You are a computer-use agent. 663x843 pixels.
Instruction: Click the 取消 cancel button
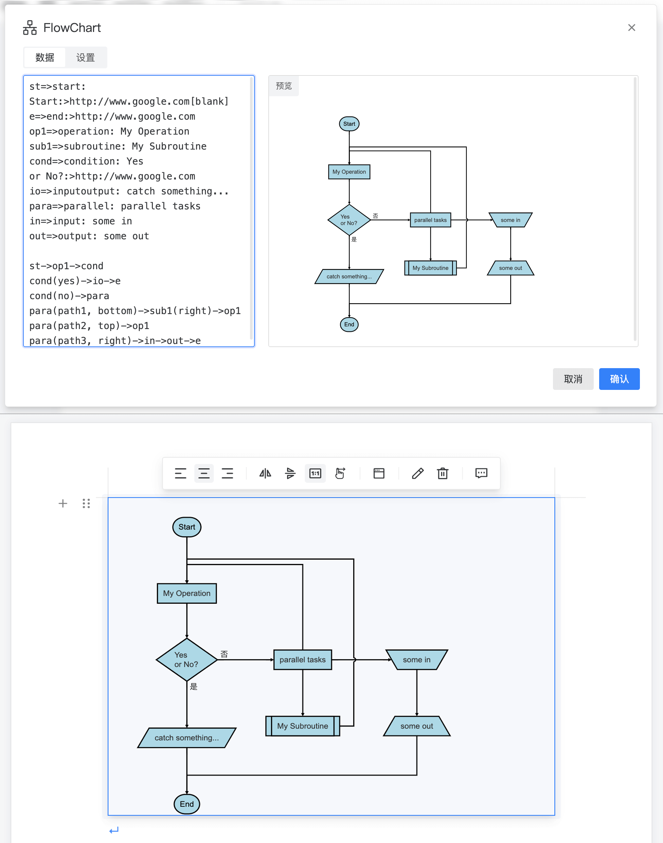point(573,379)
